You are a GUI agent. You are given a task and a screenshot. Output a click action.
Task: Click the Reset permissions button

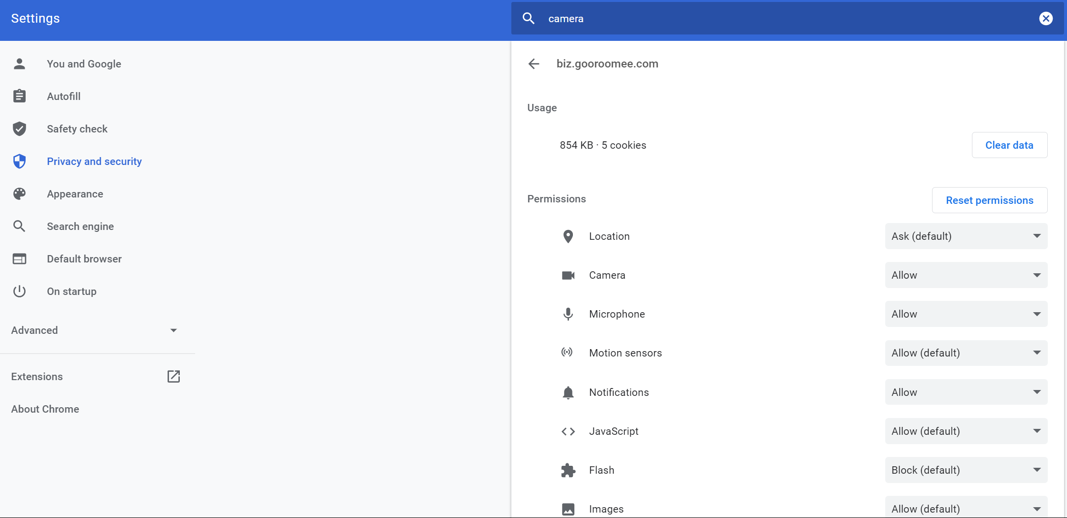[989, 200]
